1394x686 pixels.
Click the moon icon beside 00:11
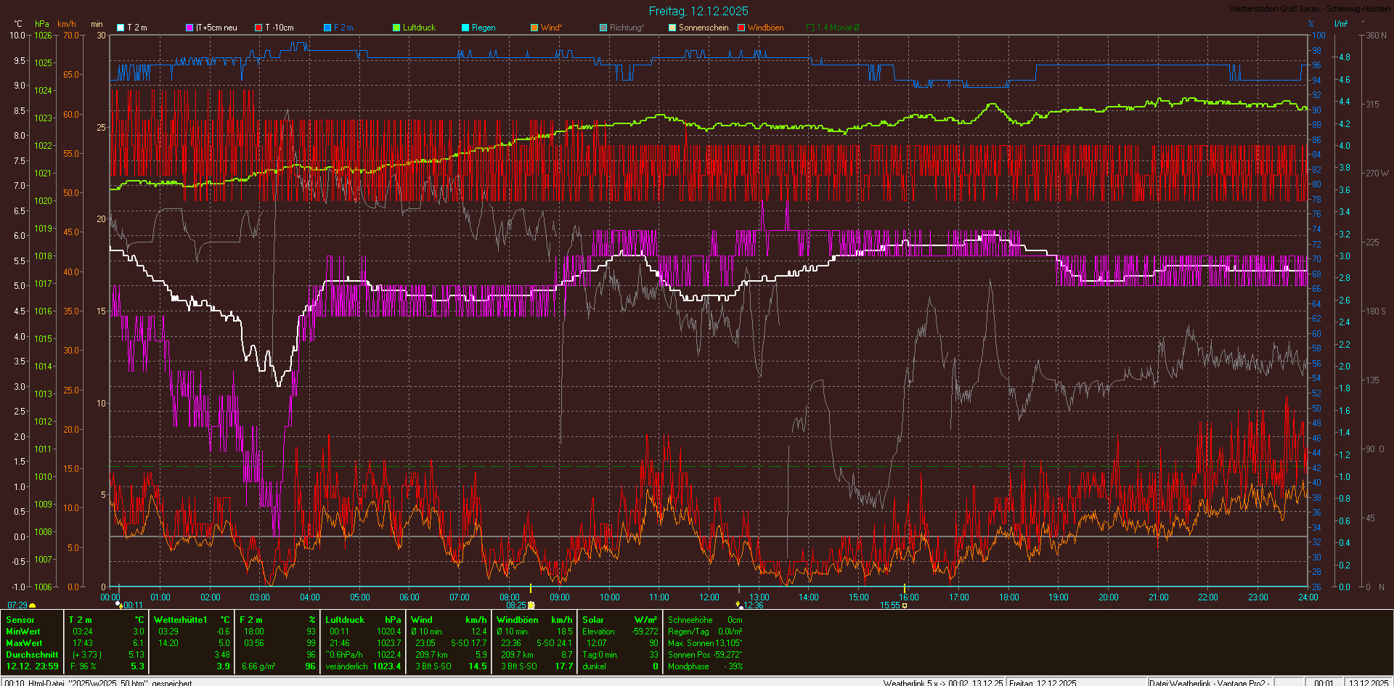118,605
